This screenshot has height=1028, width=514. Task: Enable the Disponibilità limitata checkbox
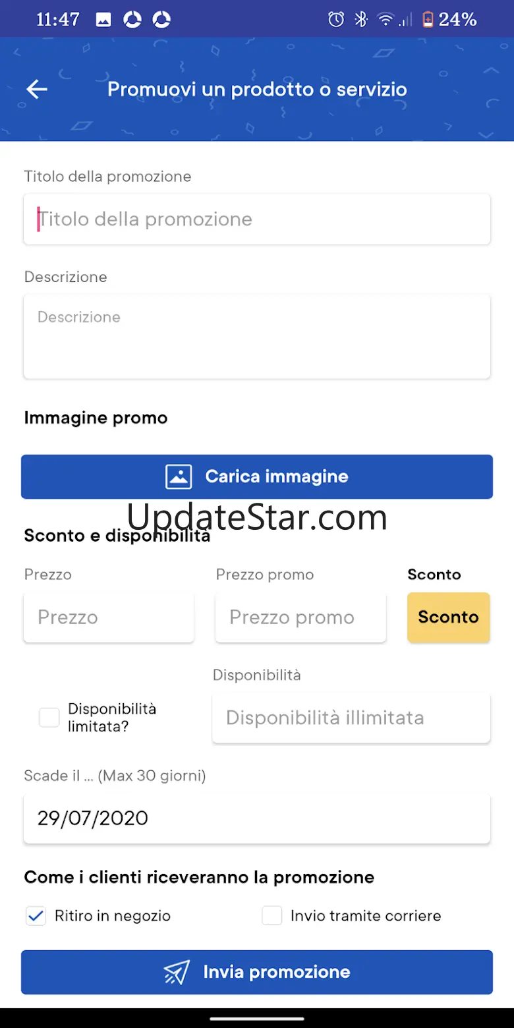pyautogui.click(x=49, y=718)
